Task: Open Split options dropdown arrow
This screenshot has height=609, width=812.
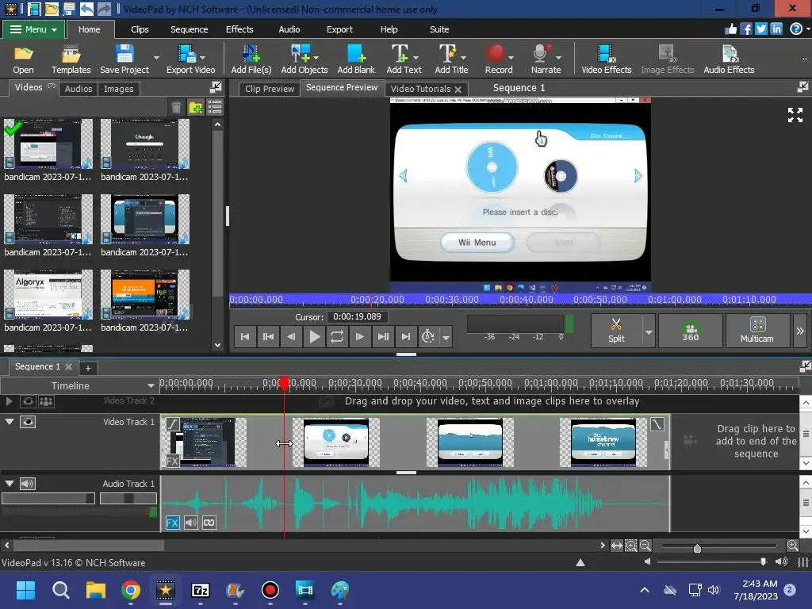Action: [649, 331]
